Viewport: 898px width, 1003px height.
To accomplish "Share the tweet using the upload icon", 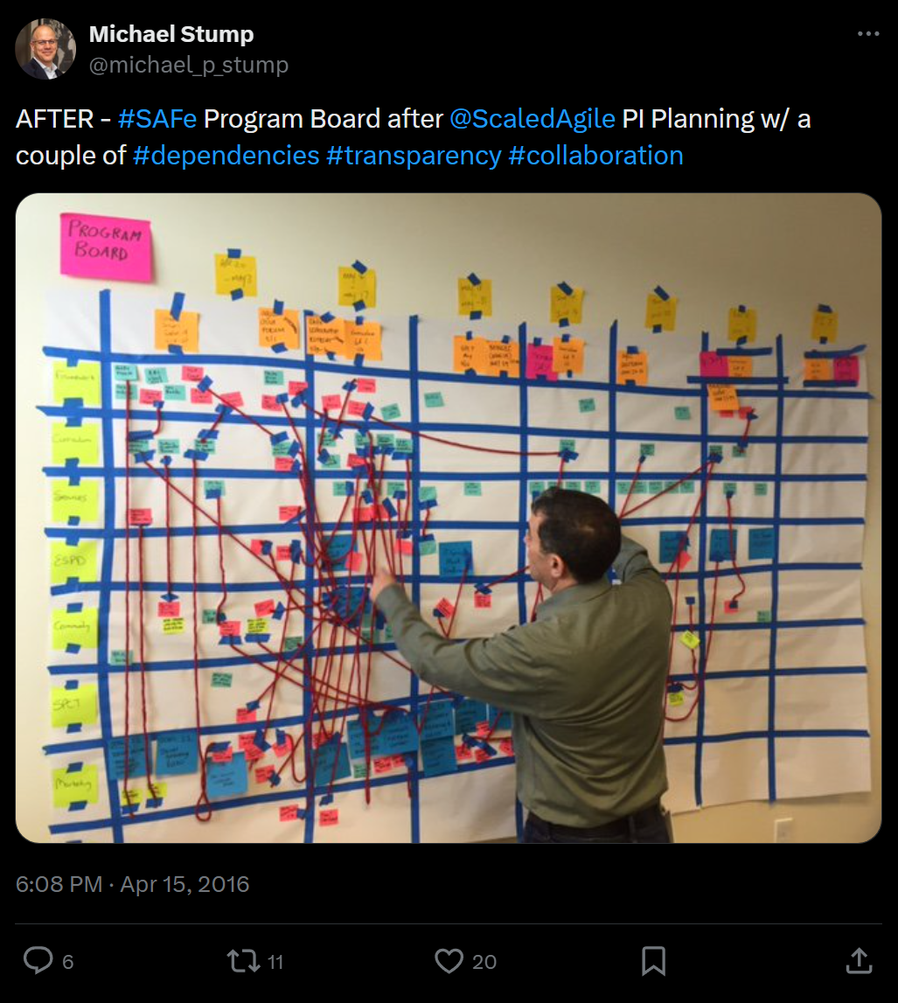I will point(859,960).
